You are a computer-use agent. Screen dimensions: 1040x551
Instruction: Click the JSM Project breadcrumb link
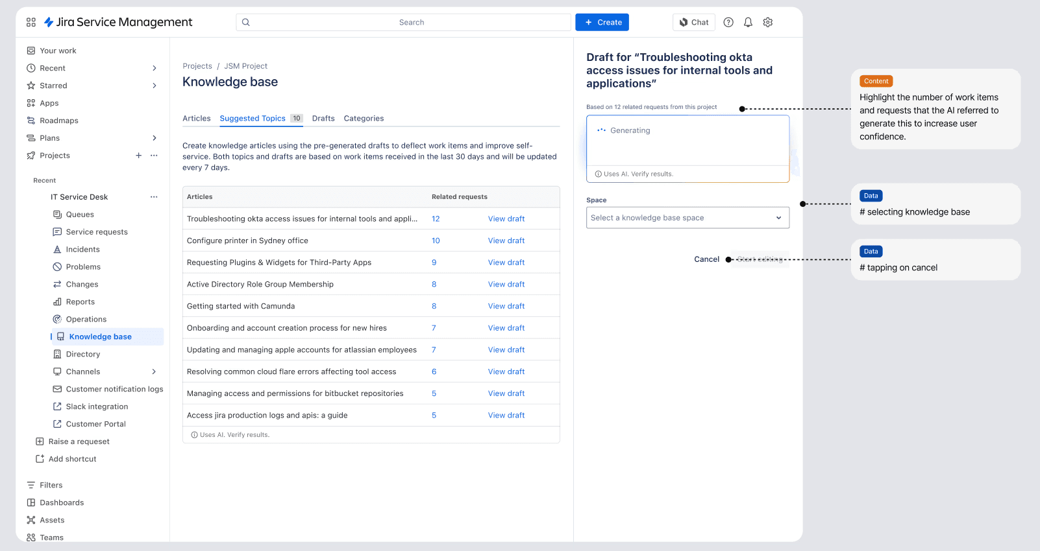245,66
